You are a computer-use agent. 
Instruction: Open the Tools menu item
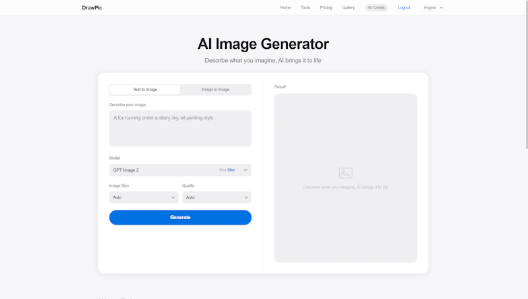pos(305,7)
